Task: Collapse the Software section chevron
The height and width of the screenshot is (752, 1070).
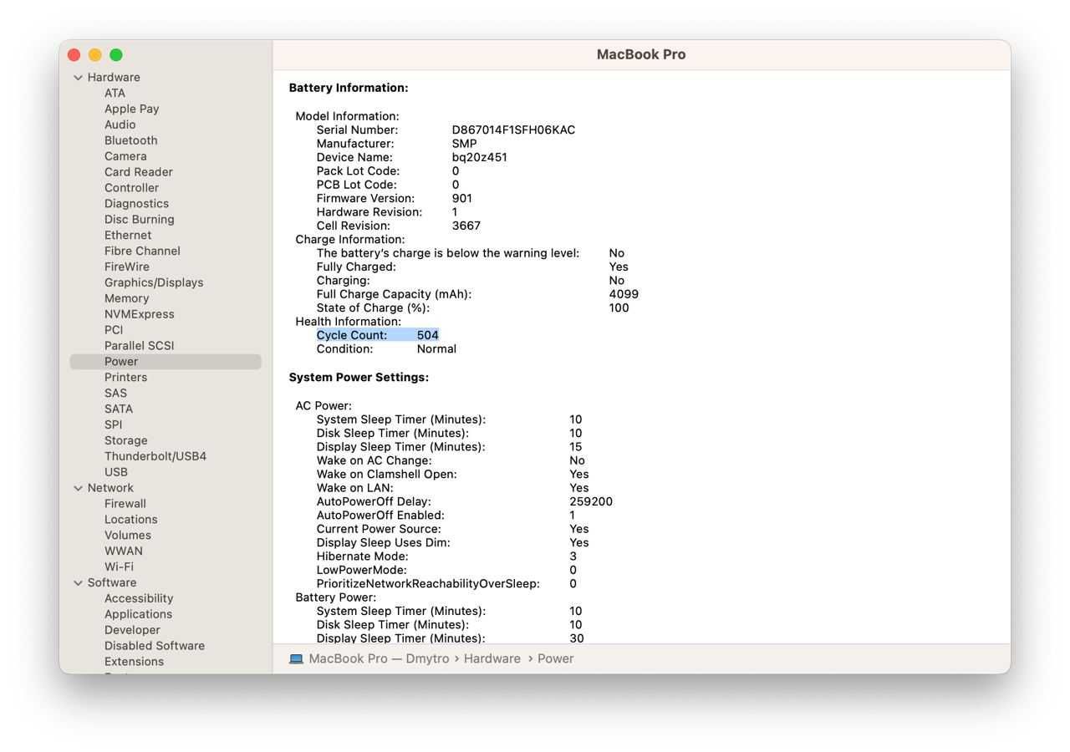Action: [x=78, y=583]
